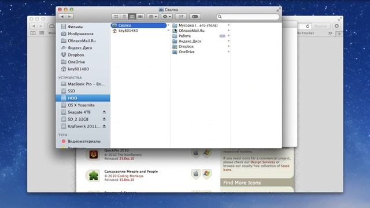Select HDD drive in sidebar
370x208 pixels.
tap(83, 98)
